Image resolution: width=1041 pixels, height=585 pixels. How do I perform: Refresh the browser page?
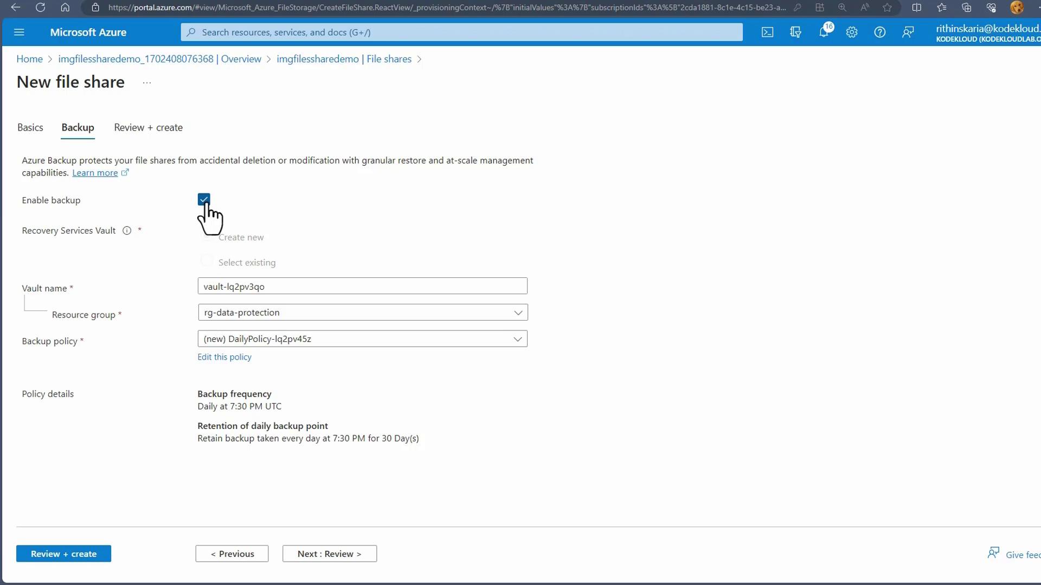pyautogui.click(x=40, y=8)
